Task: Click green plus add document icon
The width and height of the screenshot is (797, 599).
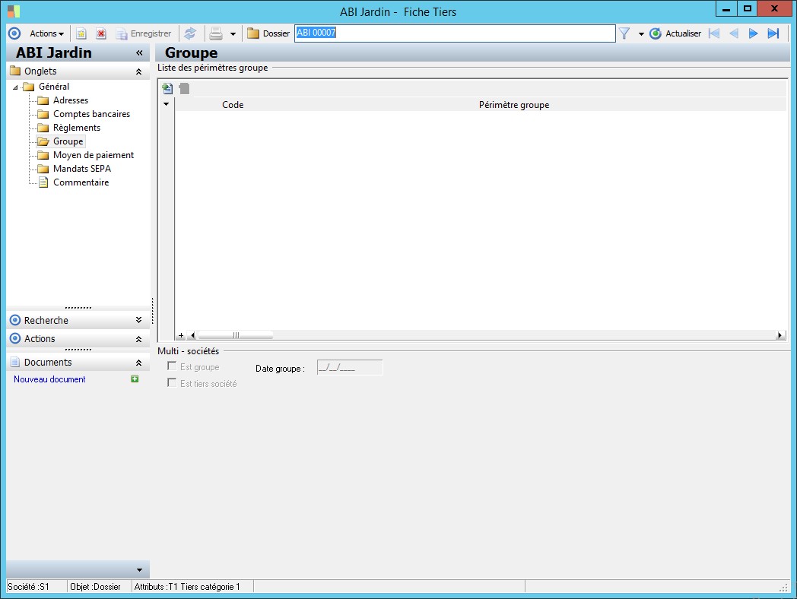Action: pos(135,379)
